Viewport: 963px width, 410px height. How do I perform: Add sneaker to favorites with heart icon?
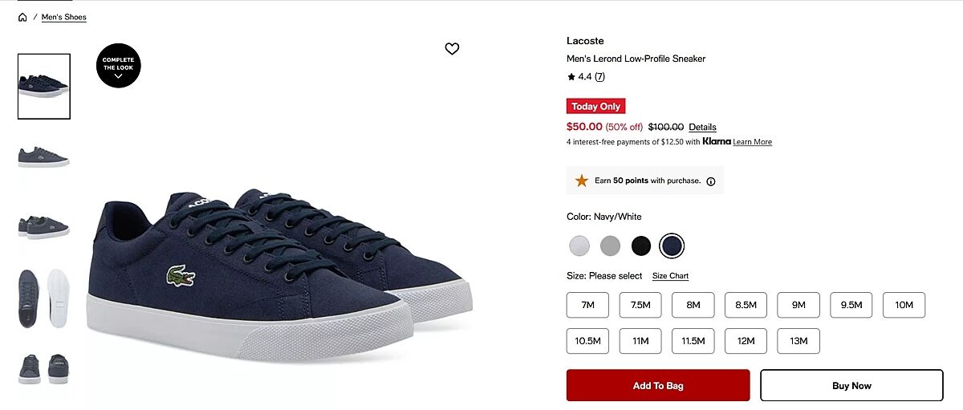[x=452, y=49]
